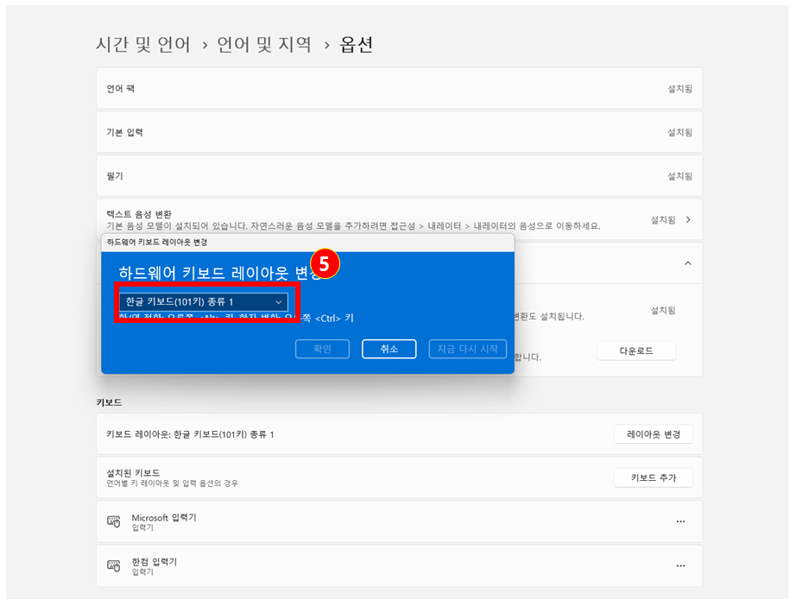Confirm the layout change with 확인
809x607 pixels.
click(x=321, y=349)
